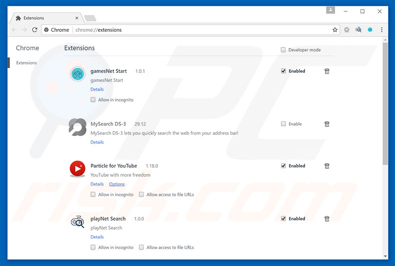Close the Extensions tab
This screenshot has height=266, width=395.
click(76, 18)
